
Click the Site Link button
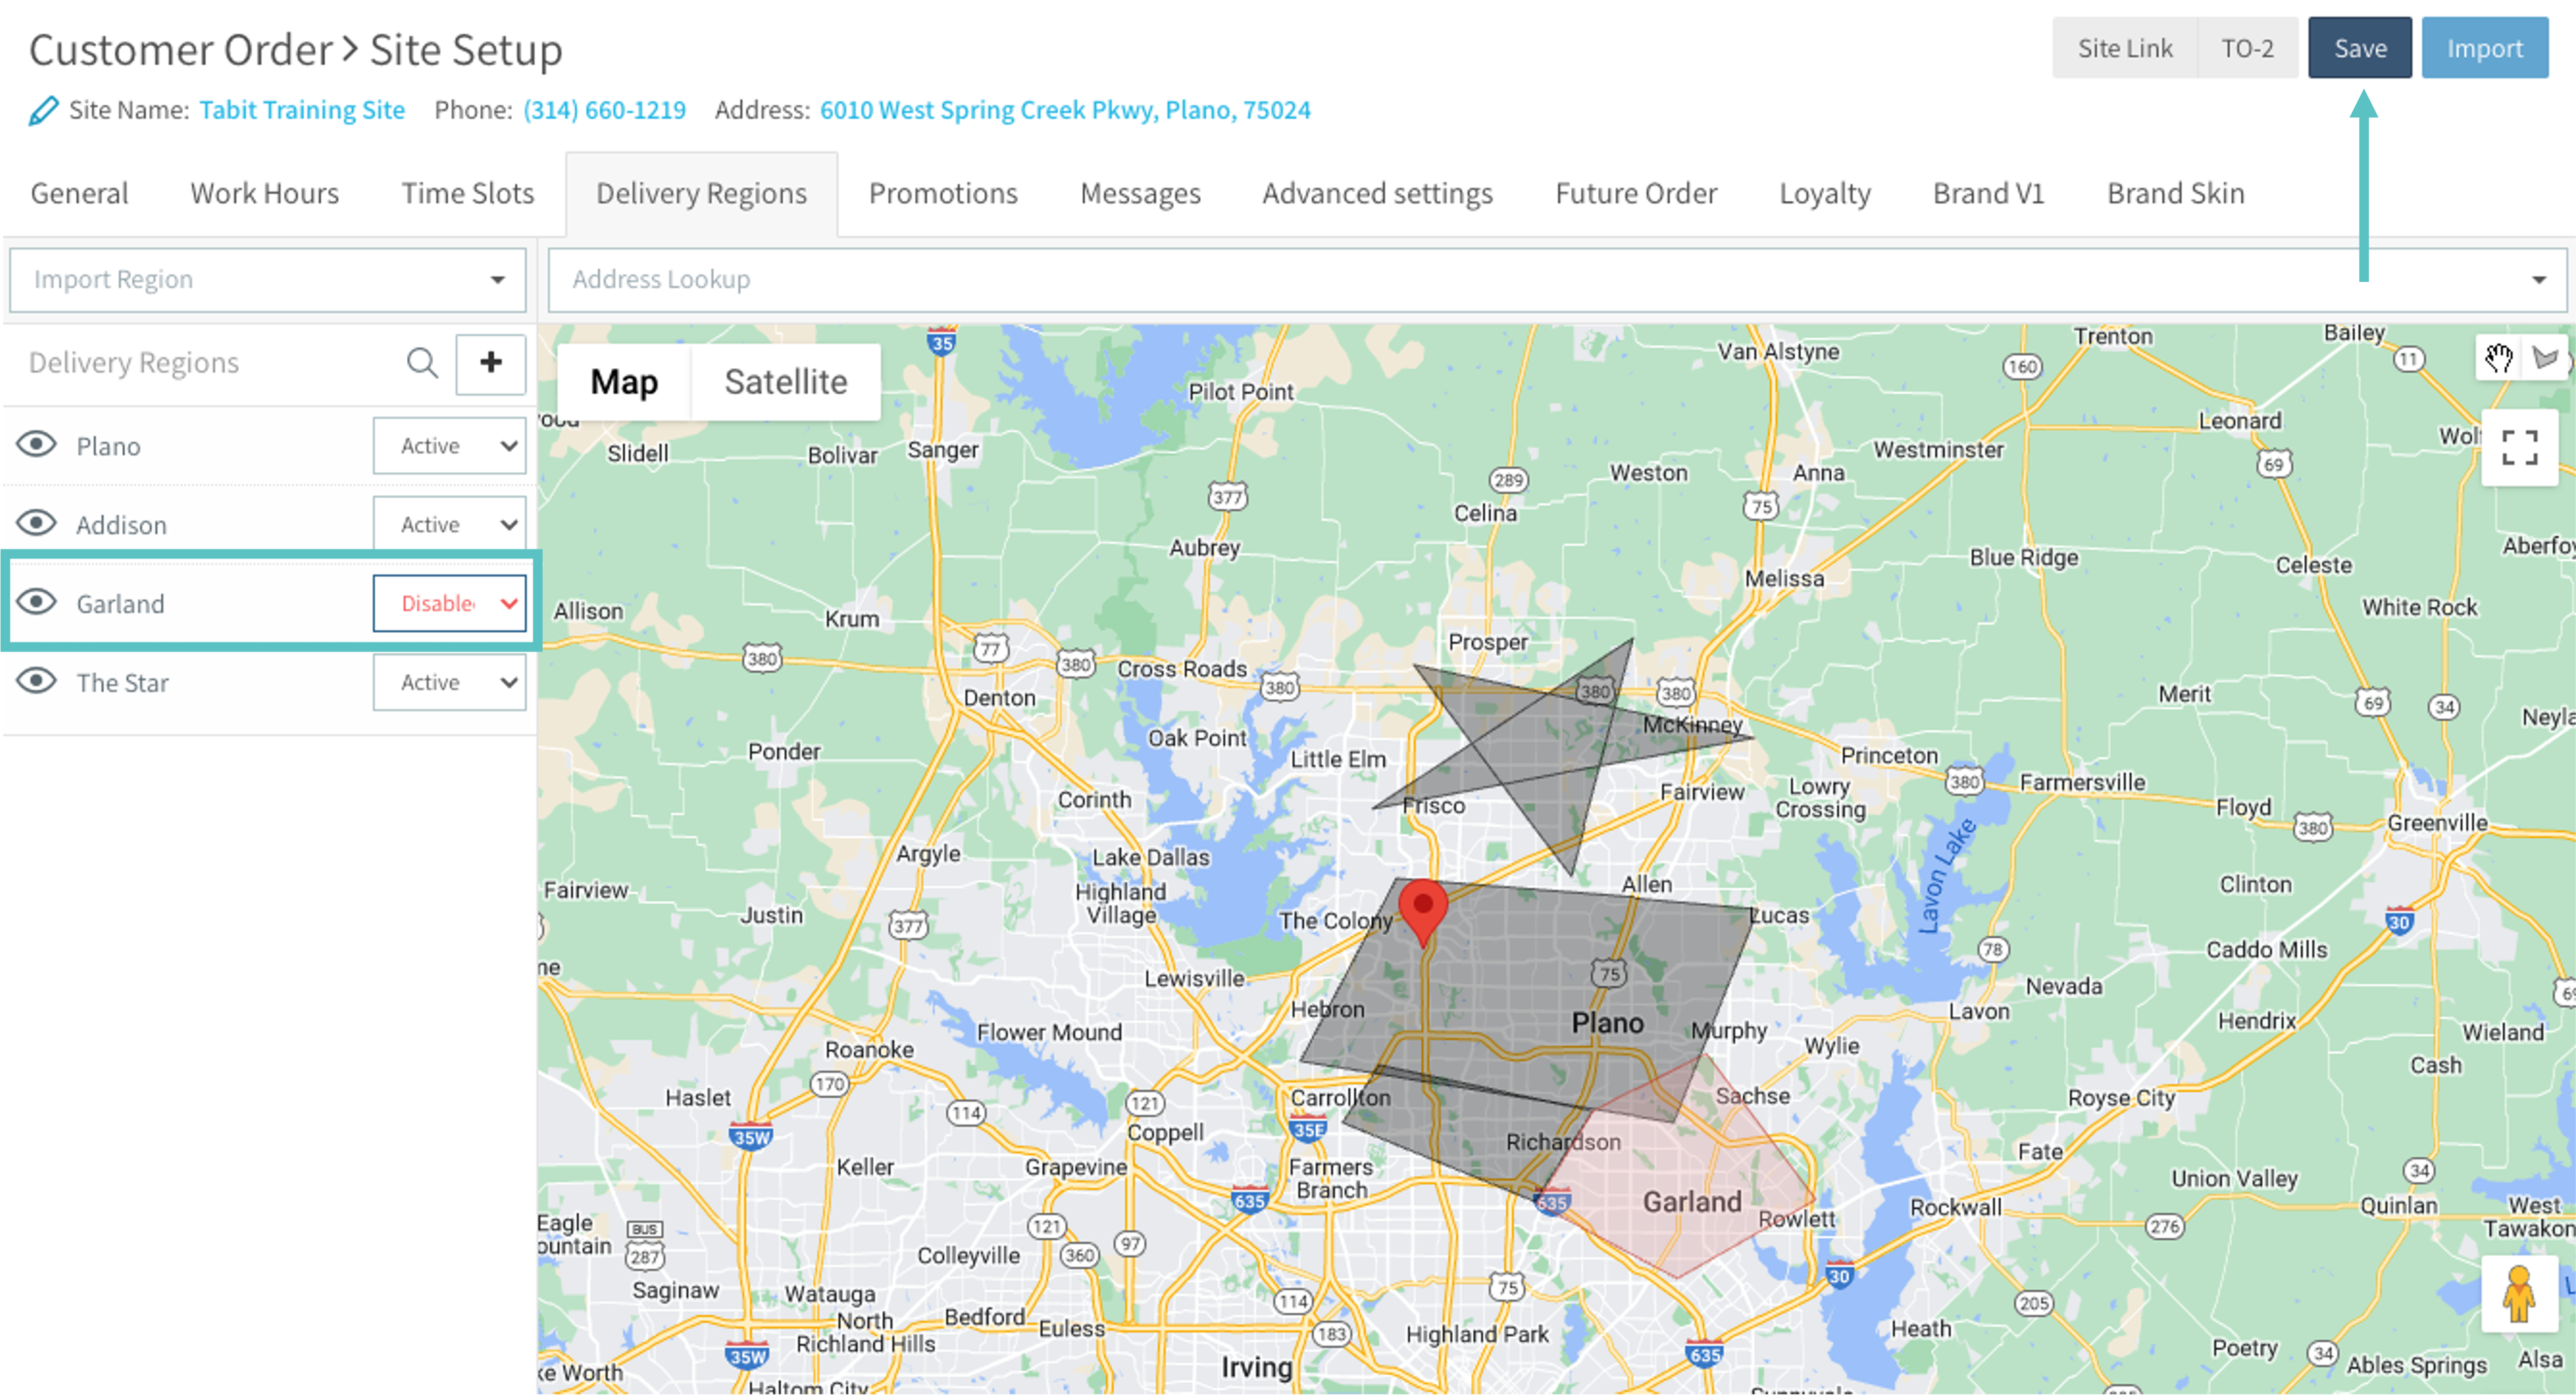click(x=2124, y=49)
